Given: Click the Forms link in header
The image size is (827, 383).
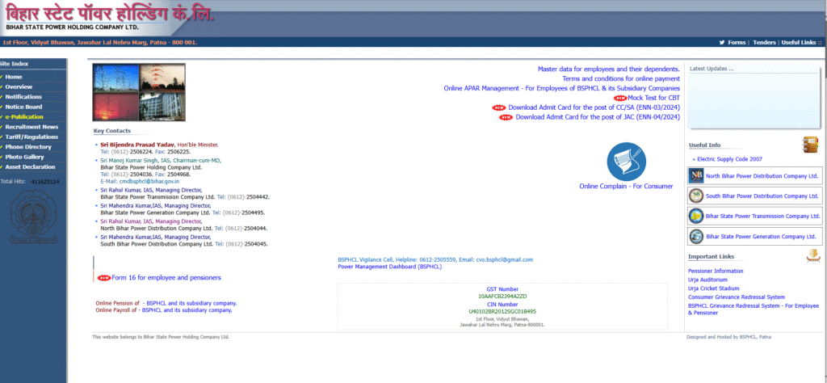Looking at the screenshot, I should coord(737,43).
